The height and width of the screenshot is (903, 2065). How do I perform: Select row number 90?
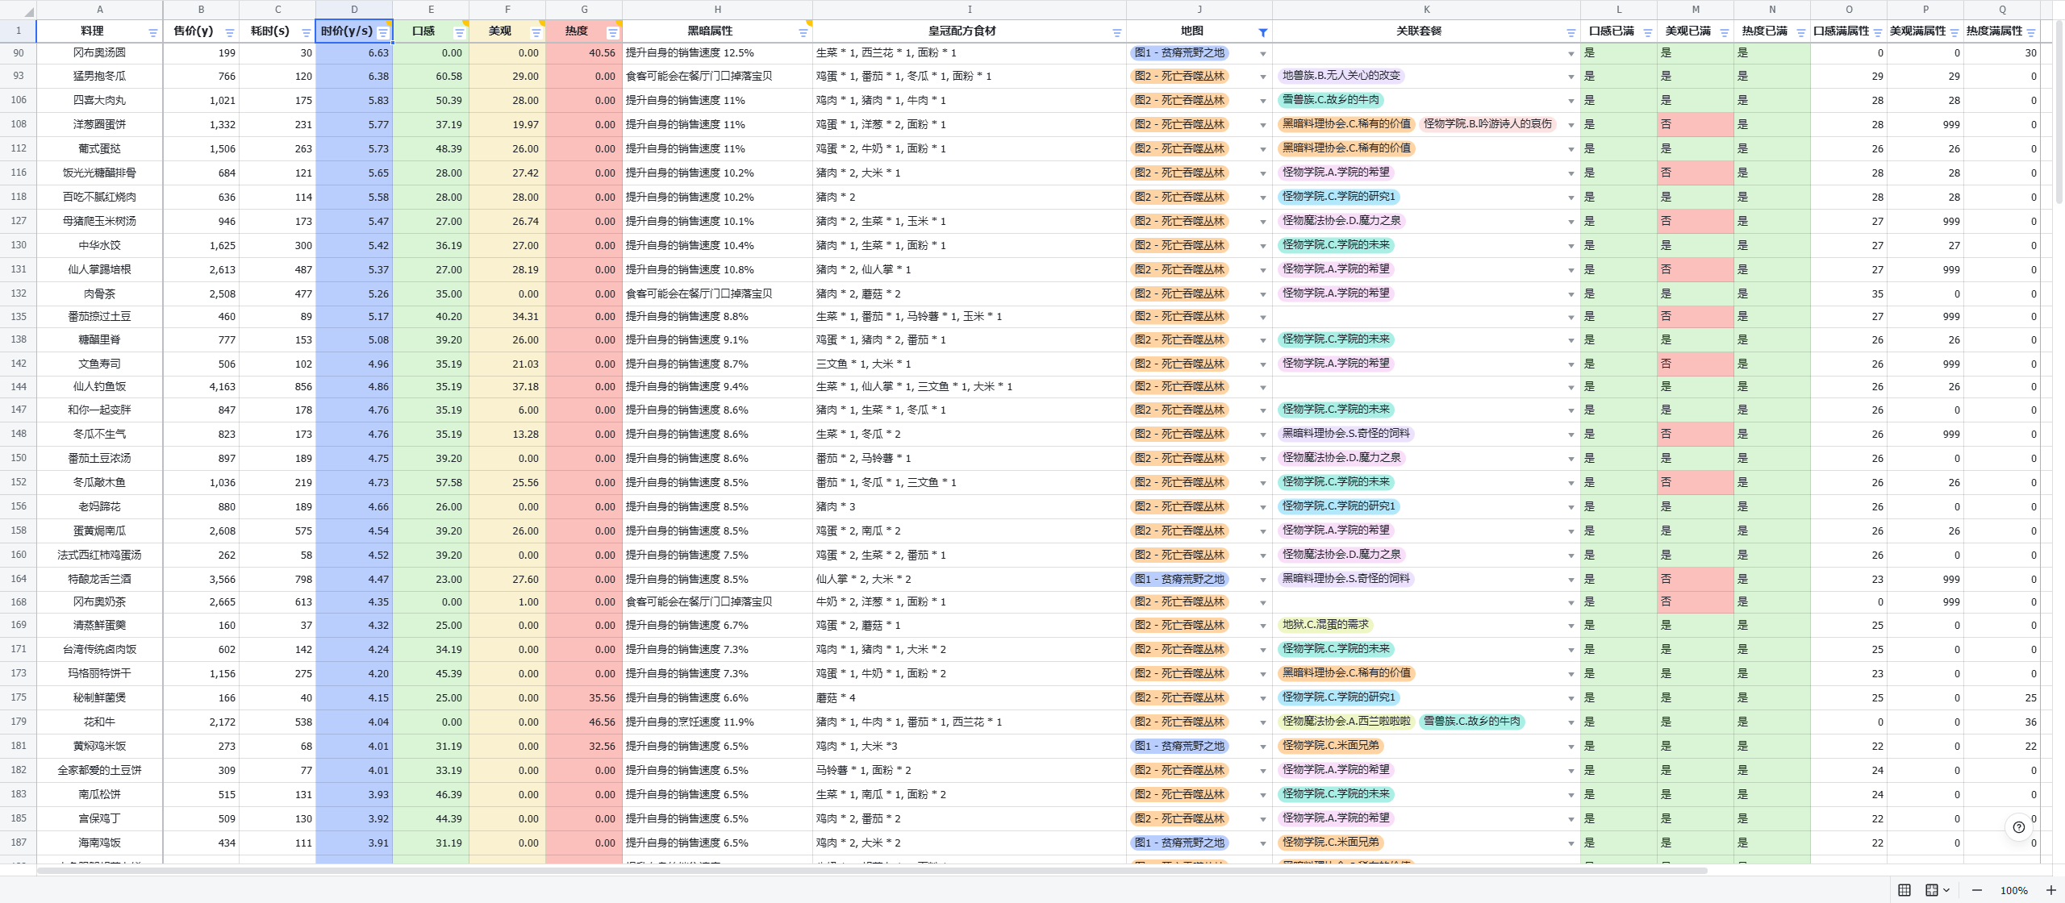(19, 52)
